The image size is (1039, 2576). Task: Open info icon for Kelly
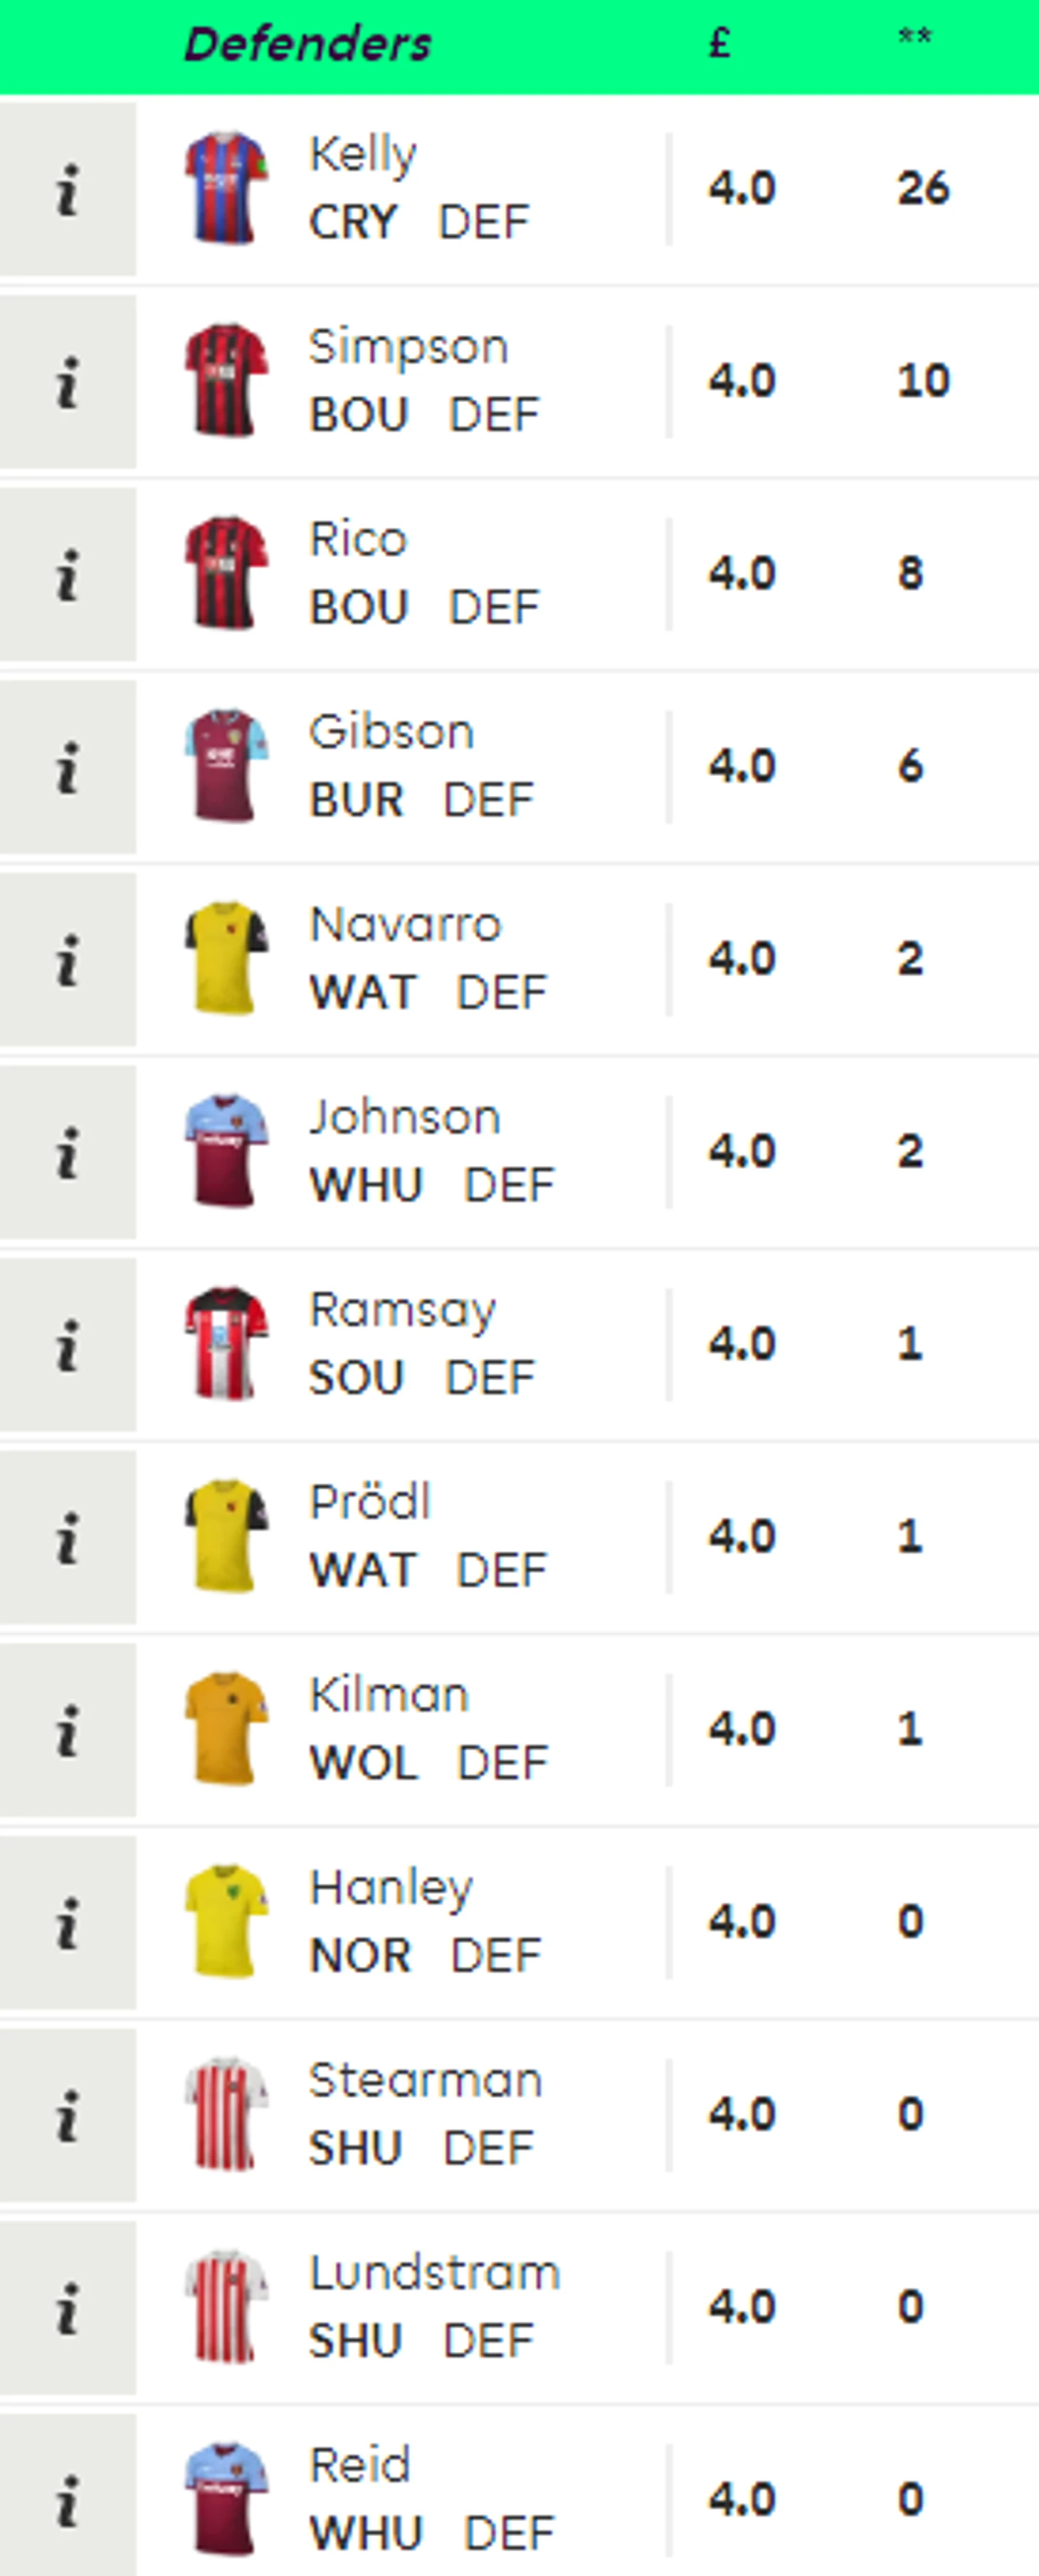pos(67,189)
